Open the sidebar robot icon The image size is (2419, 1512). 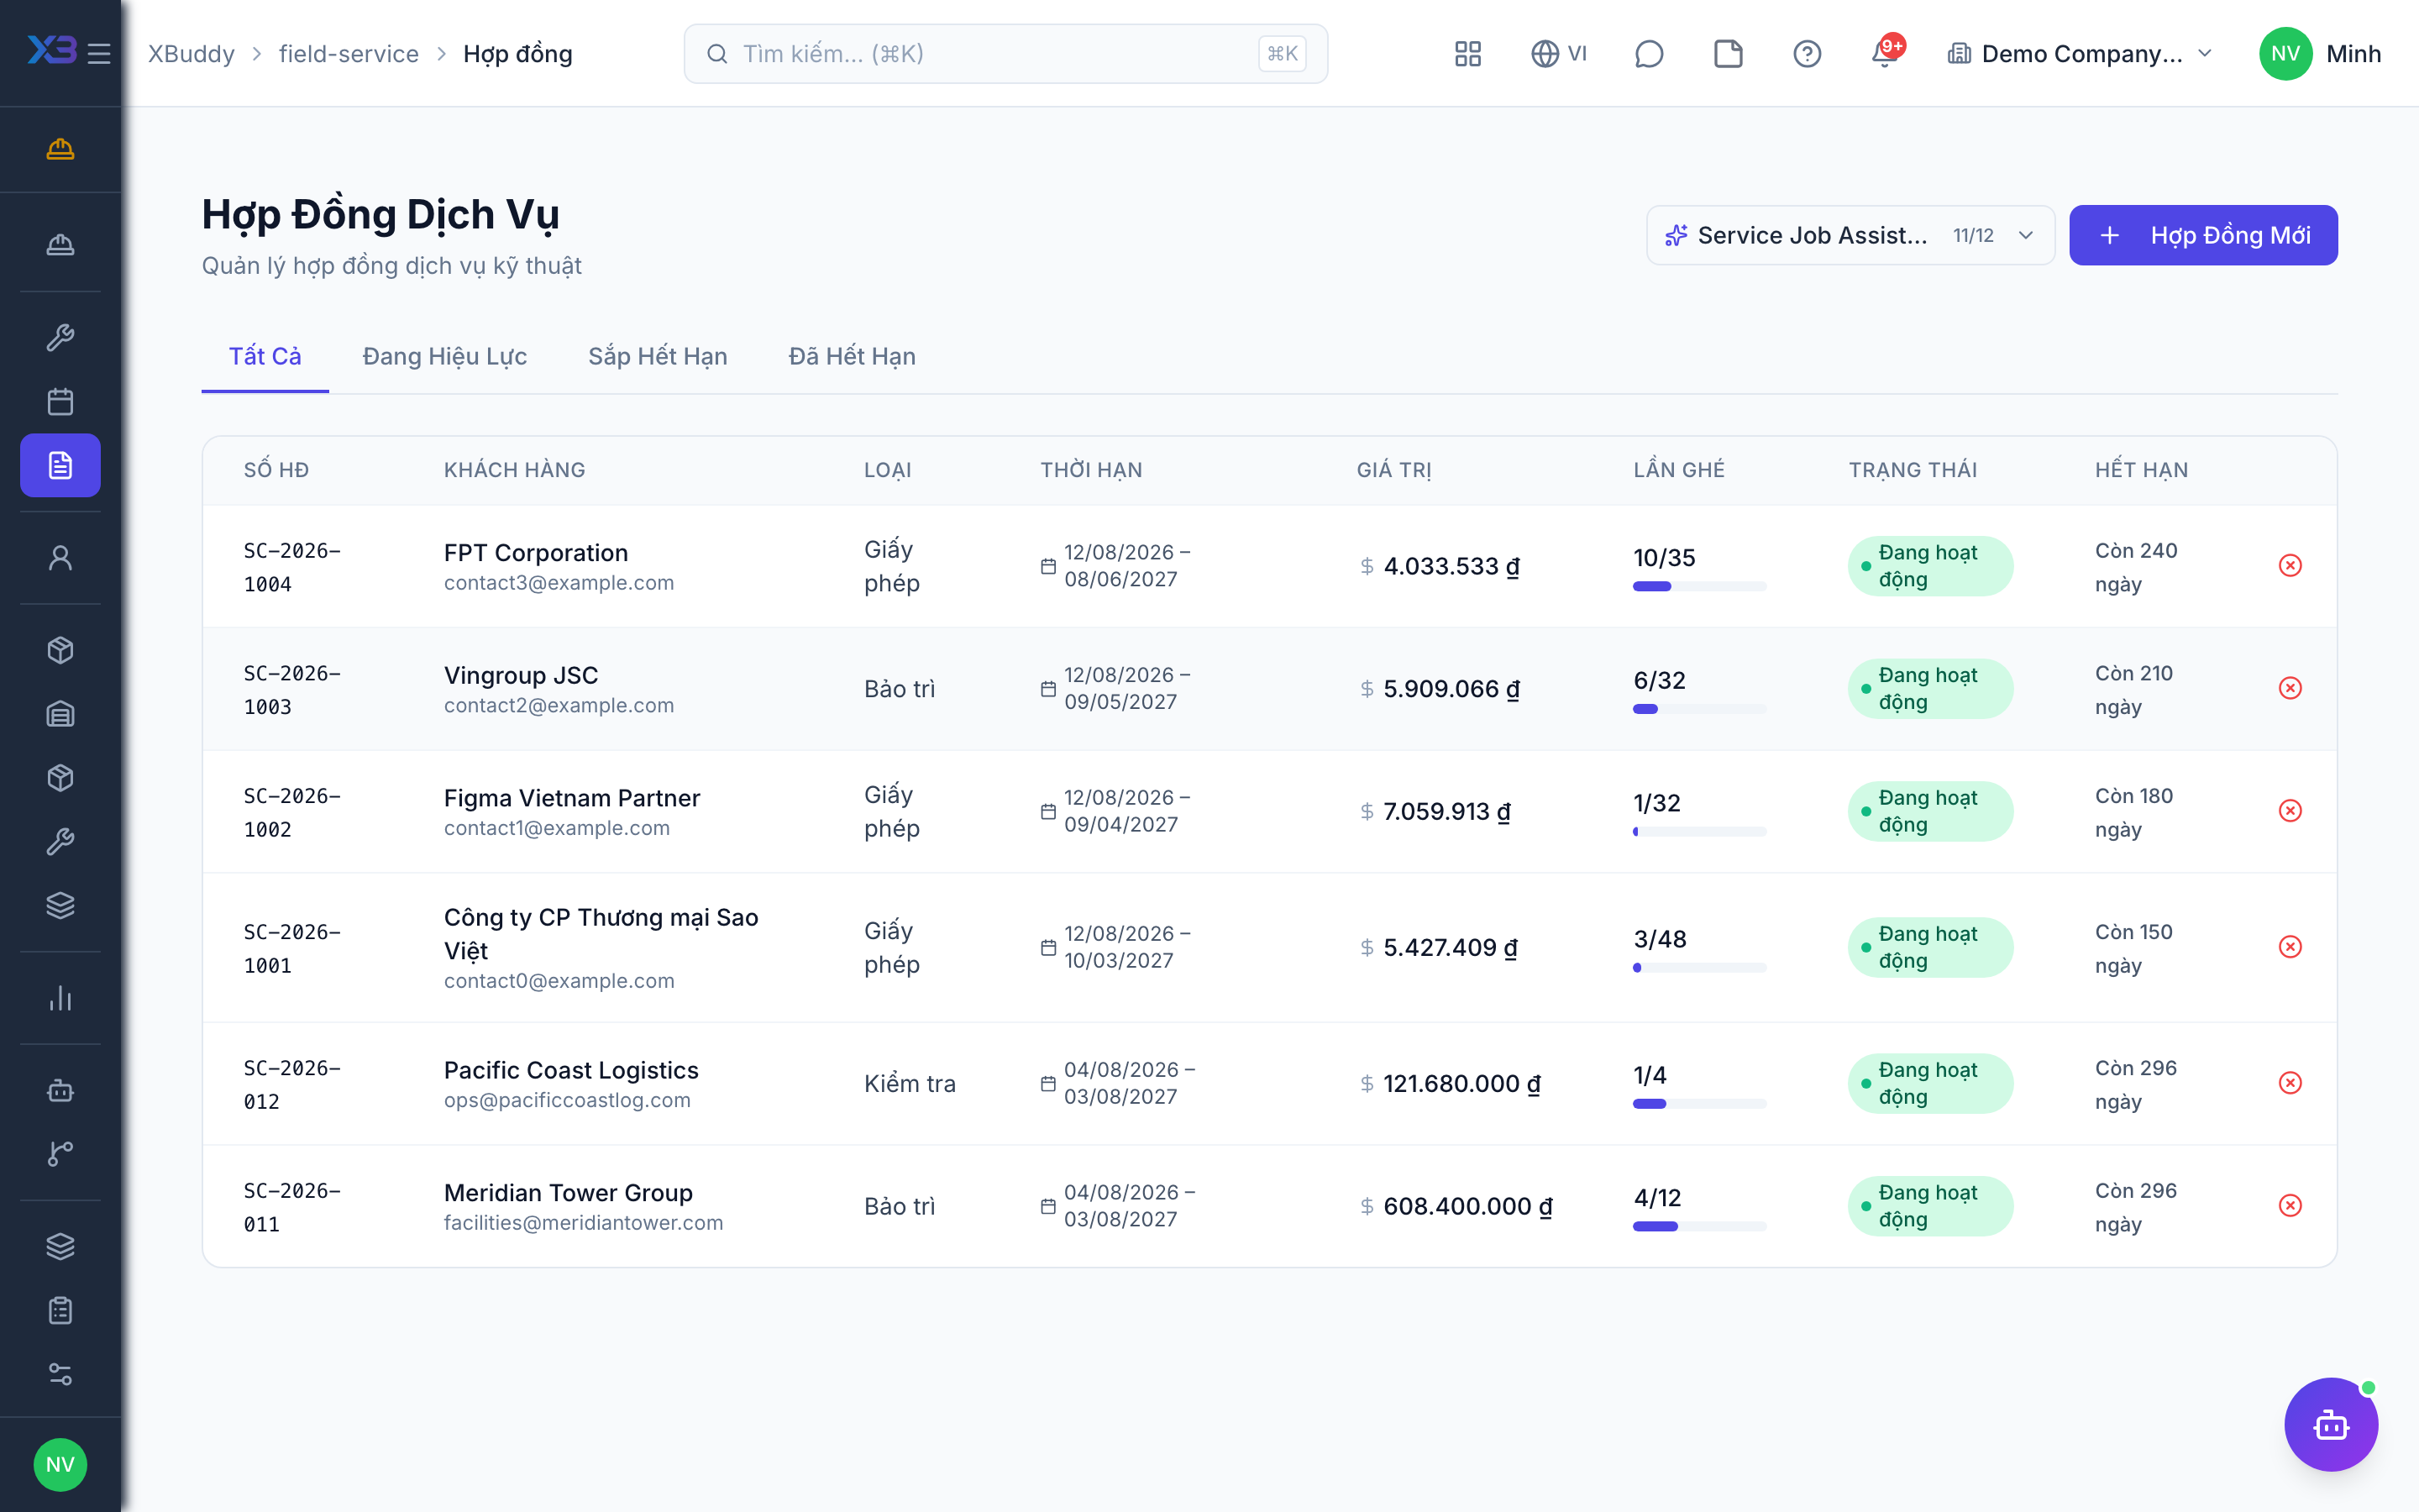pyautogui.click(x=60, y=1090)
